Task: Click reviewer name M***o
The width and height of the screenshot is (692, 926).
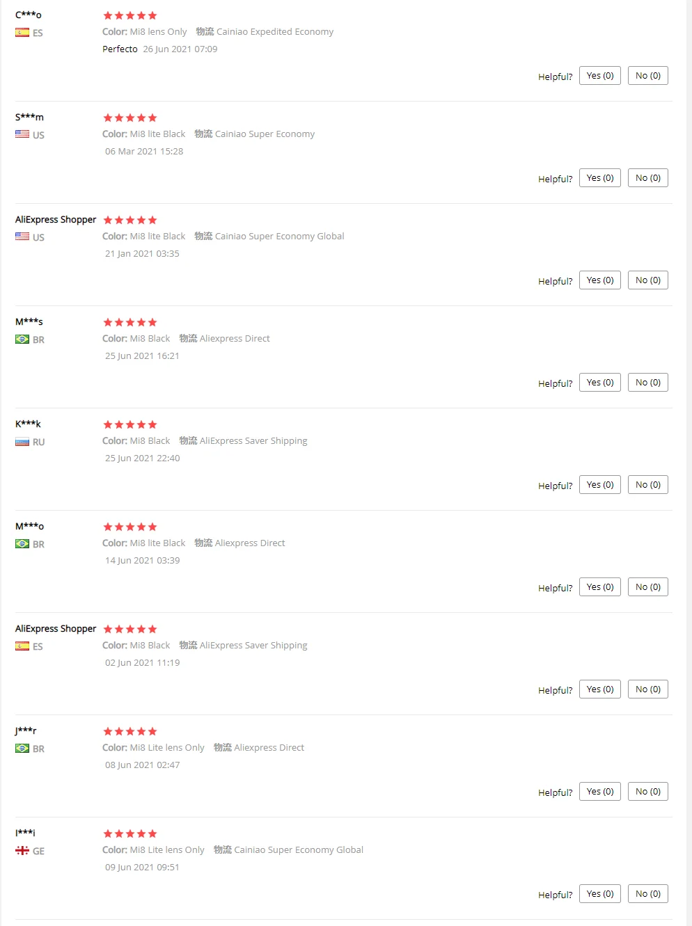Action: [29, 527]
